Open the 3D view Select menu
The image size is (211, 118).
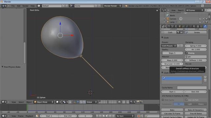coord(21,102)
